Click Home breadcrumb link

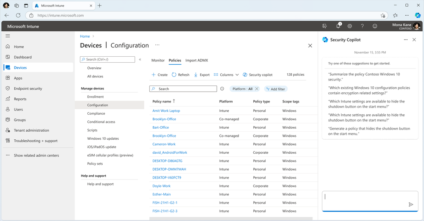point(84,36)
